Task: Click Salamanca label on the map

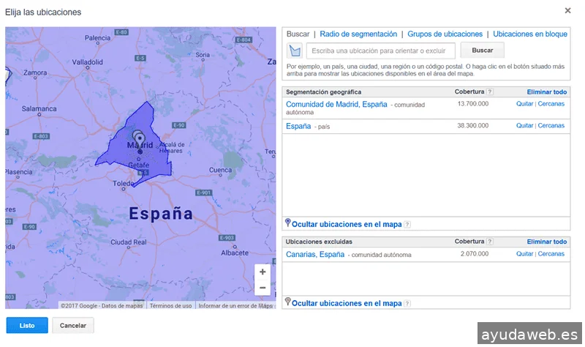Action: coord(39,108)
